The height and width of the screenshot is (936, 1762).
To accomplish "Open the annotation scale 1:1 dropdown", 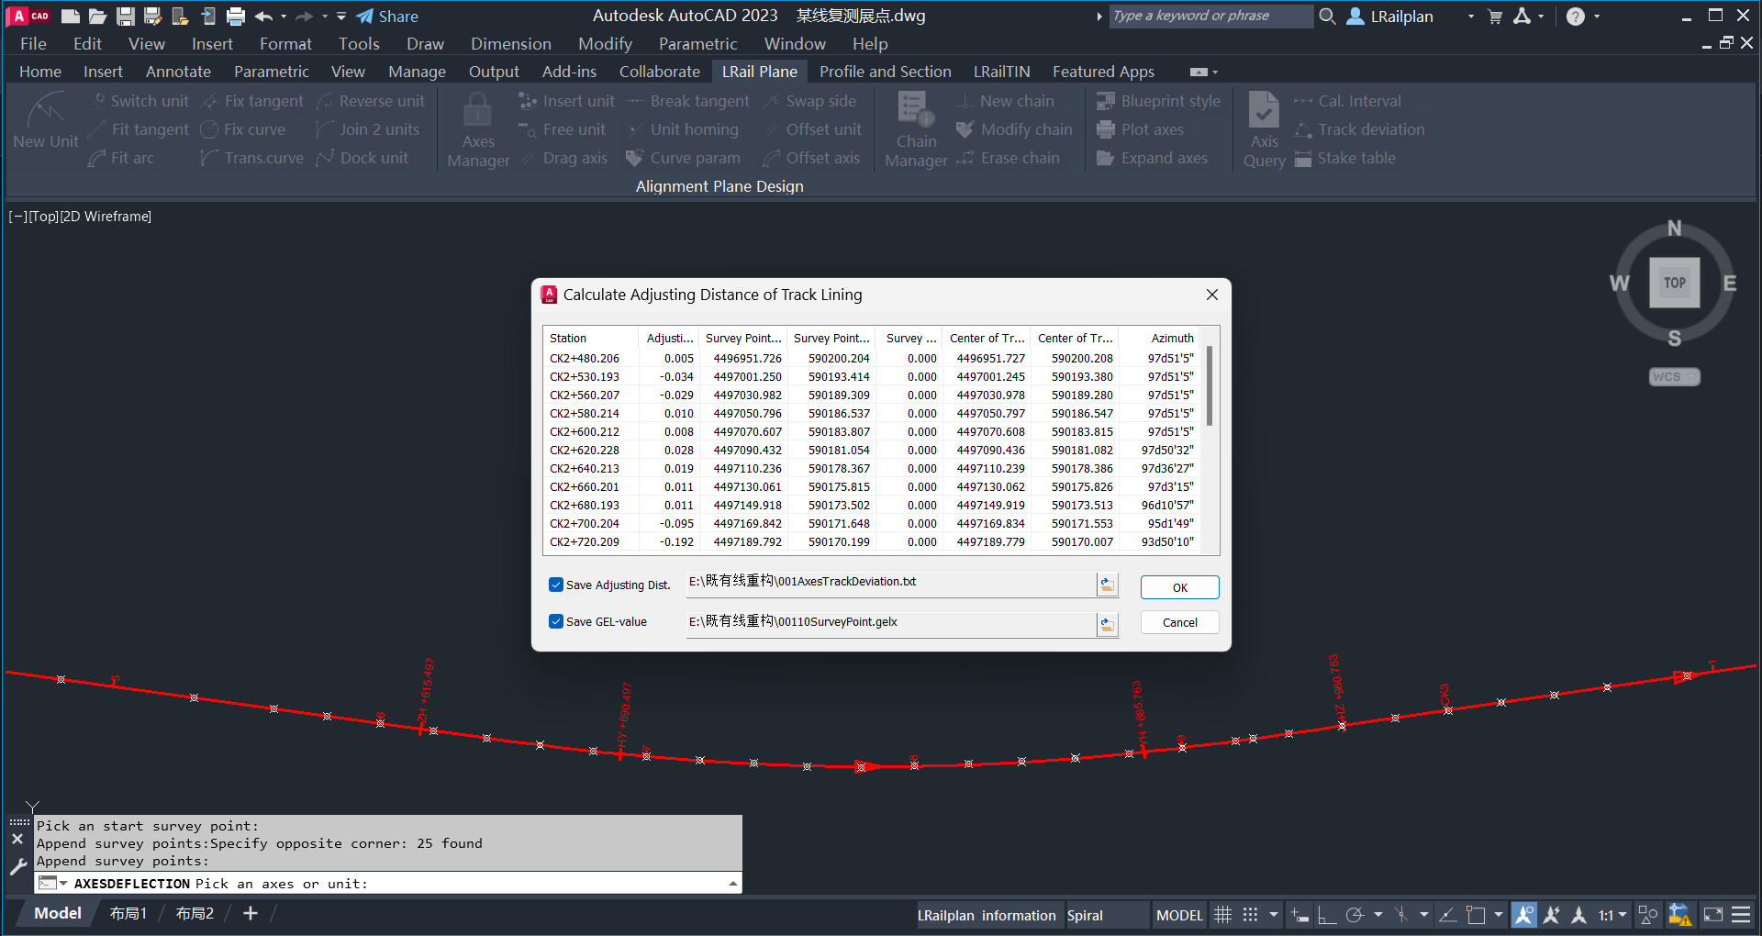I will point(1612,915).
